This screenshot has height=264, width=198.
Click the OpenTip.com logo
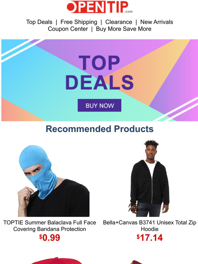(100, 7)
